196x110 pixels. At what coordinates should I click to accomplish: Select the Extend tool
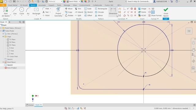(x=79, y=12)
